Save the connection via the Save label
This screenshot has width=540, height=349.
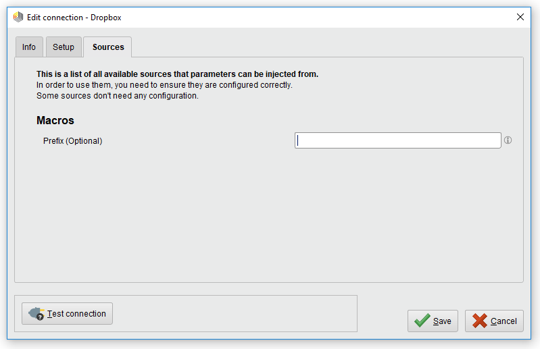click(442, 321)
